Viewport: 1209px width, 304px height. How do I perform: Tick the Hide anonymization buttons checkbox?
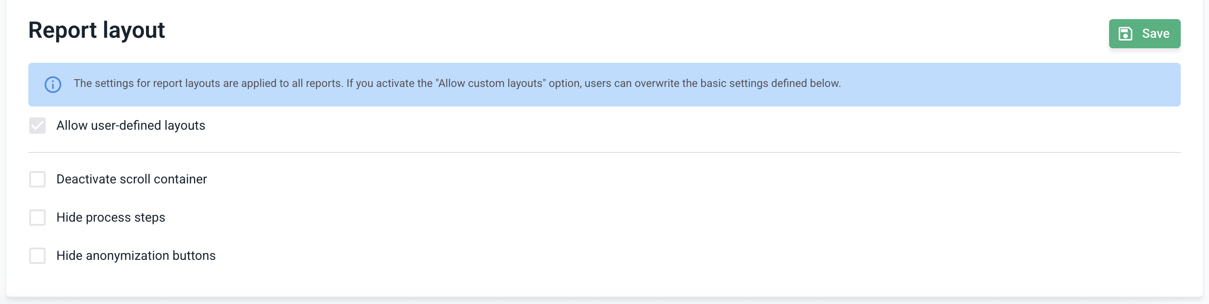pos(37,256)
